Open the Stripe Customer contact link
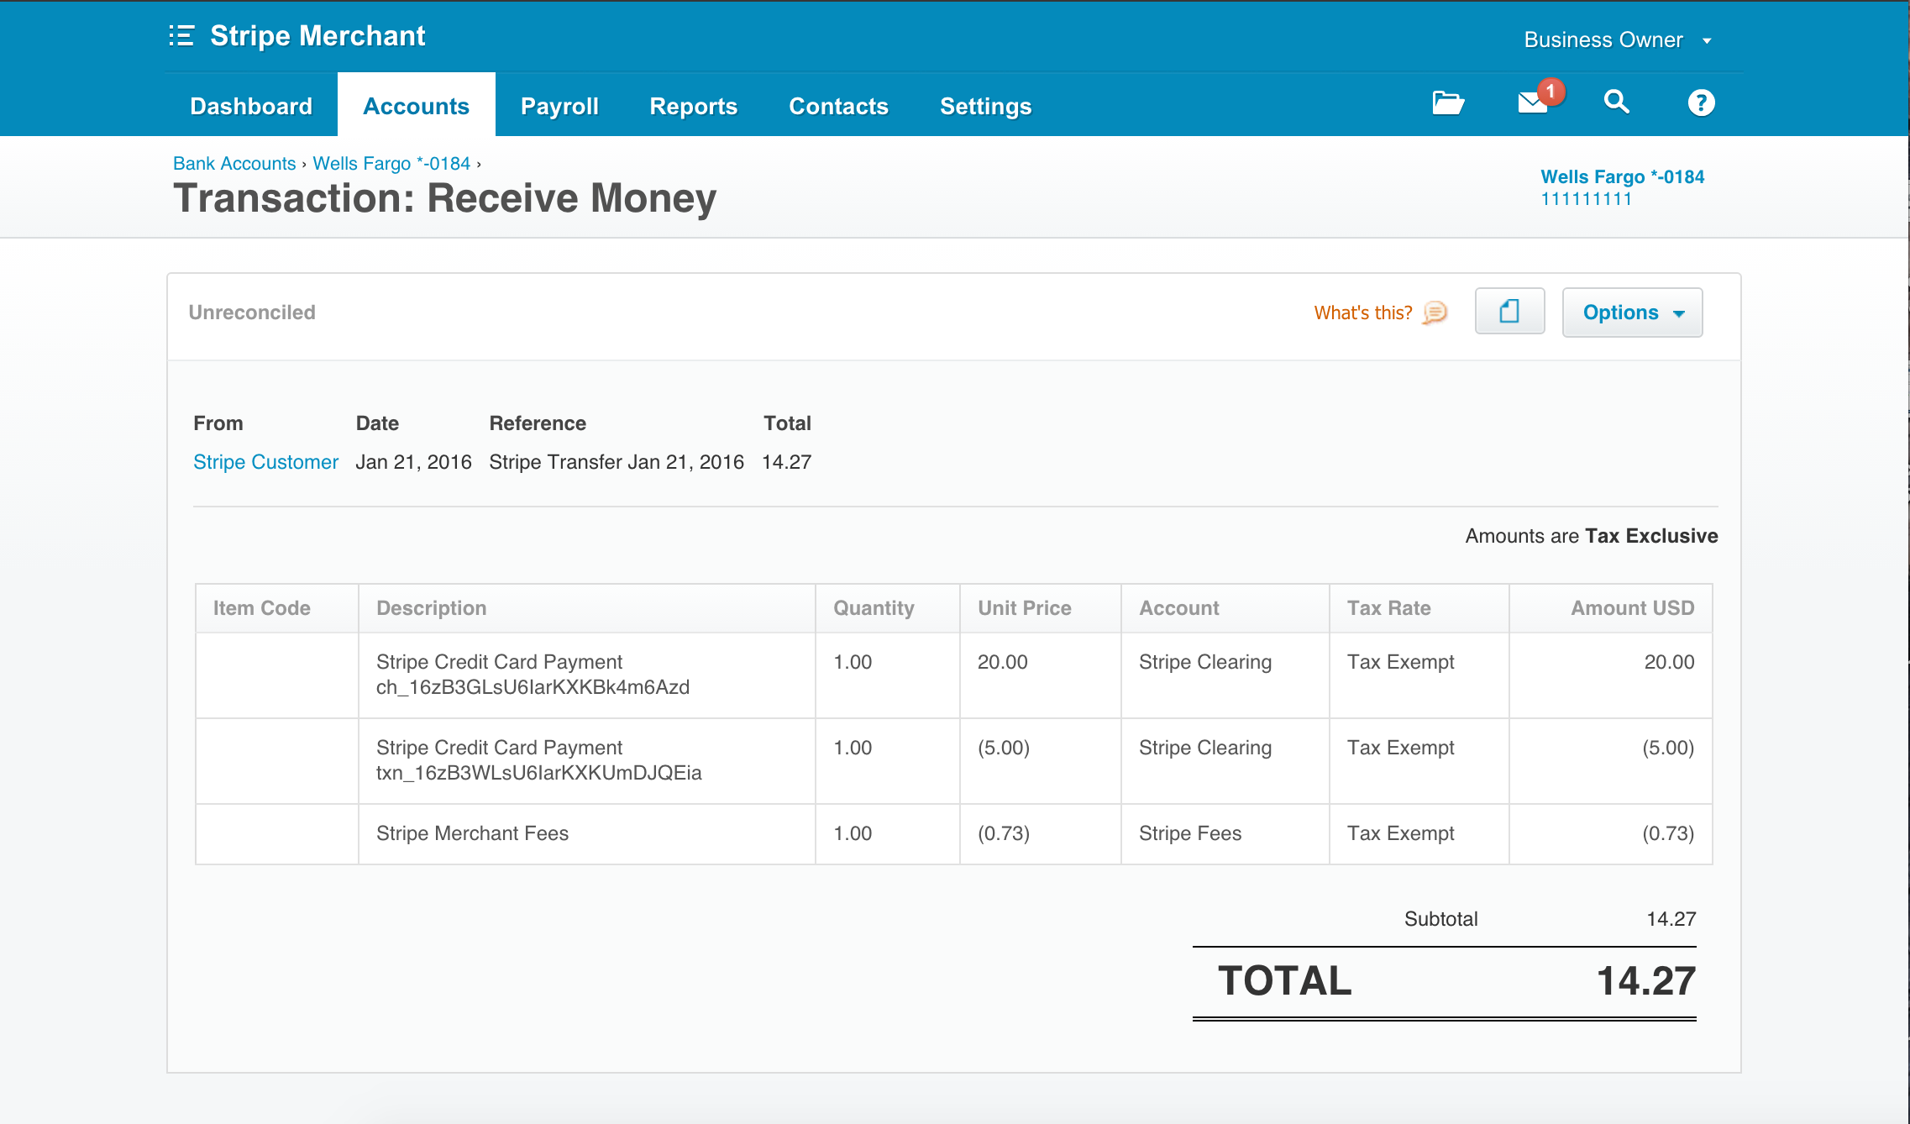Screen dimensions: 1910x1124 click(265, 462)
